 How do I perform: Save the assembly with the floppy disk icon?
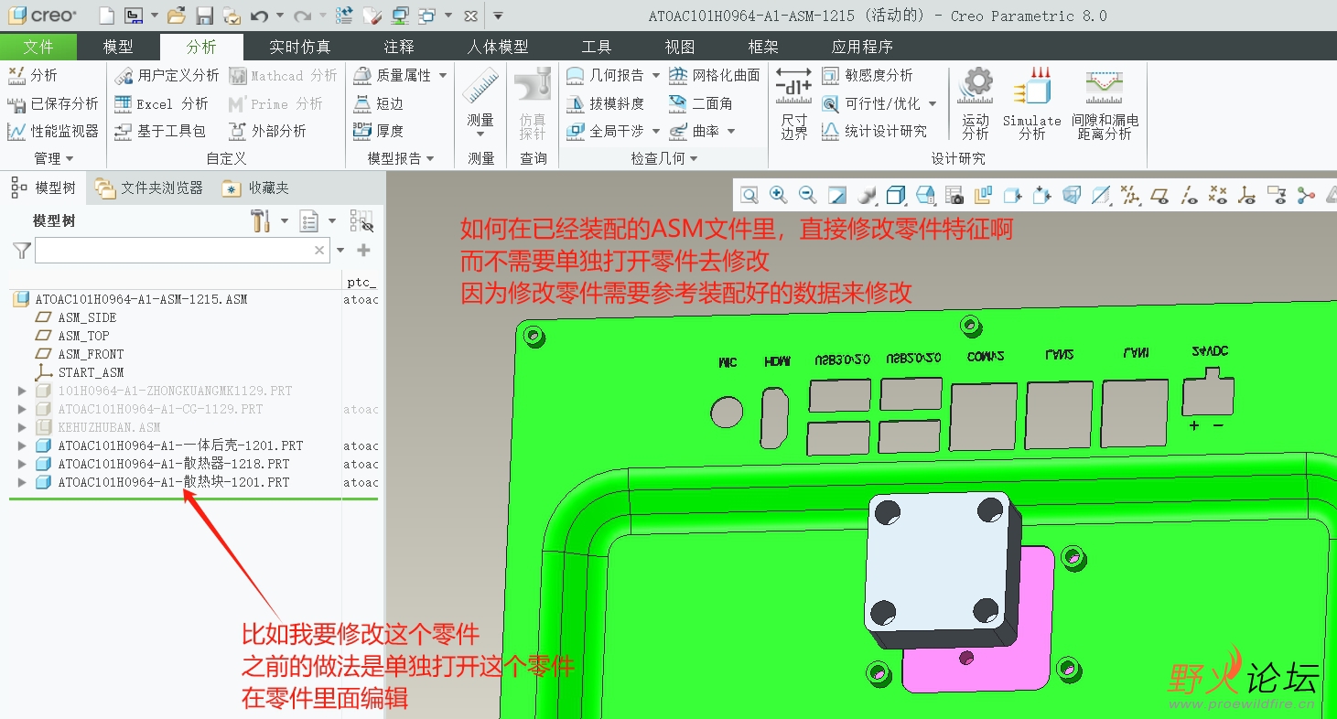pyautogui.click(x=205, y=16)
